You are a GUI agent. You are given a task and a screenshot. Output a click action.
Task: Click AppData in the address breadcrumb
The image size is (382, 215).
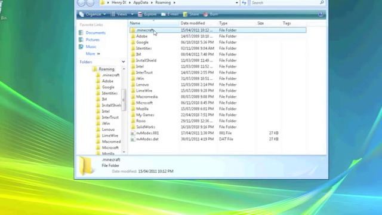(141, 2)
